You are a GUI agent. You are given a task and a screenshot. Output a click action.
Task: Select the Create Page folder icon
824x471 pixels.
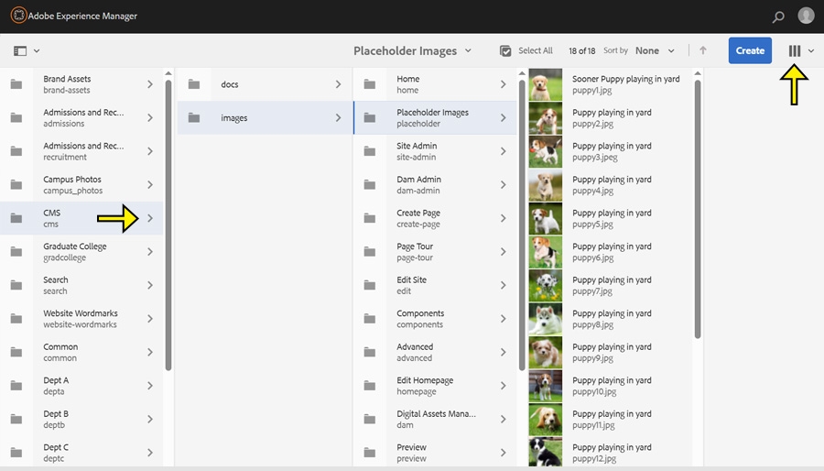(x=370, y=218)
